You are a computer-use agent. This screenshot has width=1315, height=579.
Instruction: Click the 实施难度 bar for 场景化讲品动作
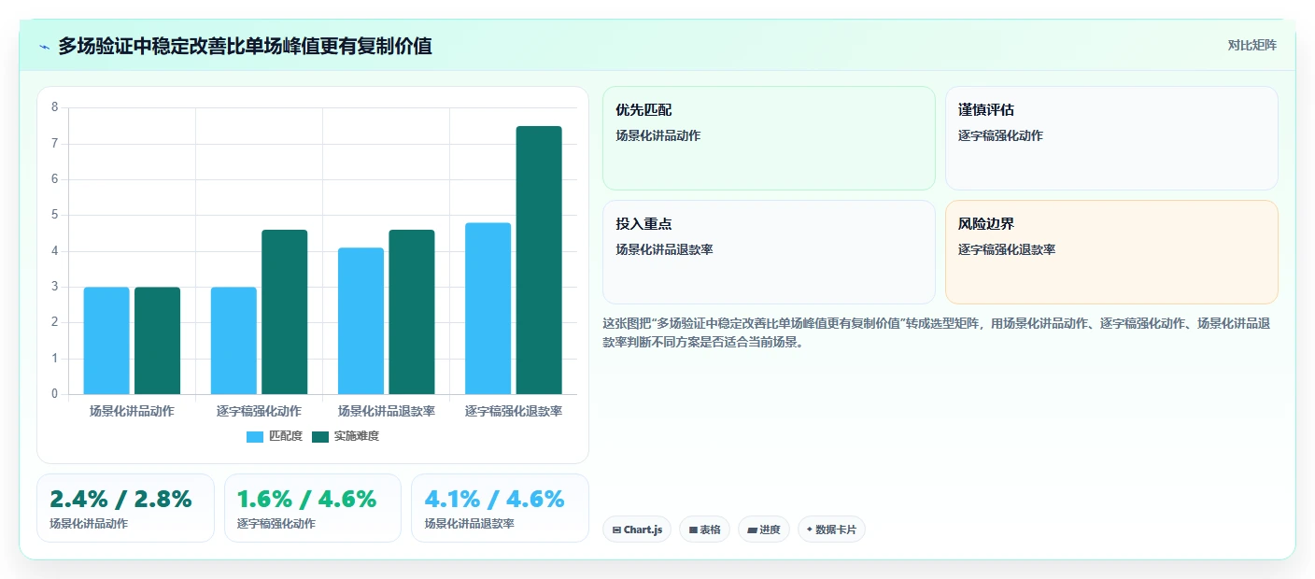click(x=157, y=341)
